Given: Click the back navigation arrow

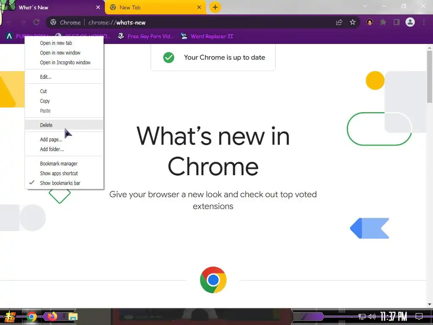Looking at the screenshot, I should point(9,22).
